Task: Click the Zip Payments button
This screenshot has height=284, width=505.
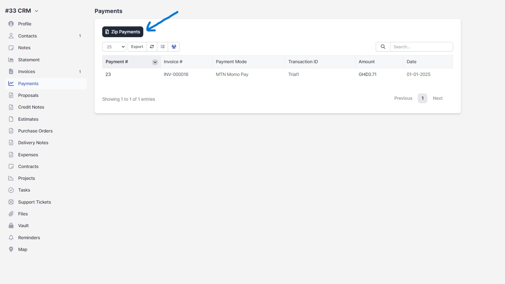Action: tap(123, 32)
